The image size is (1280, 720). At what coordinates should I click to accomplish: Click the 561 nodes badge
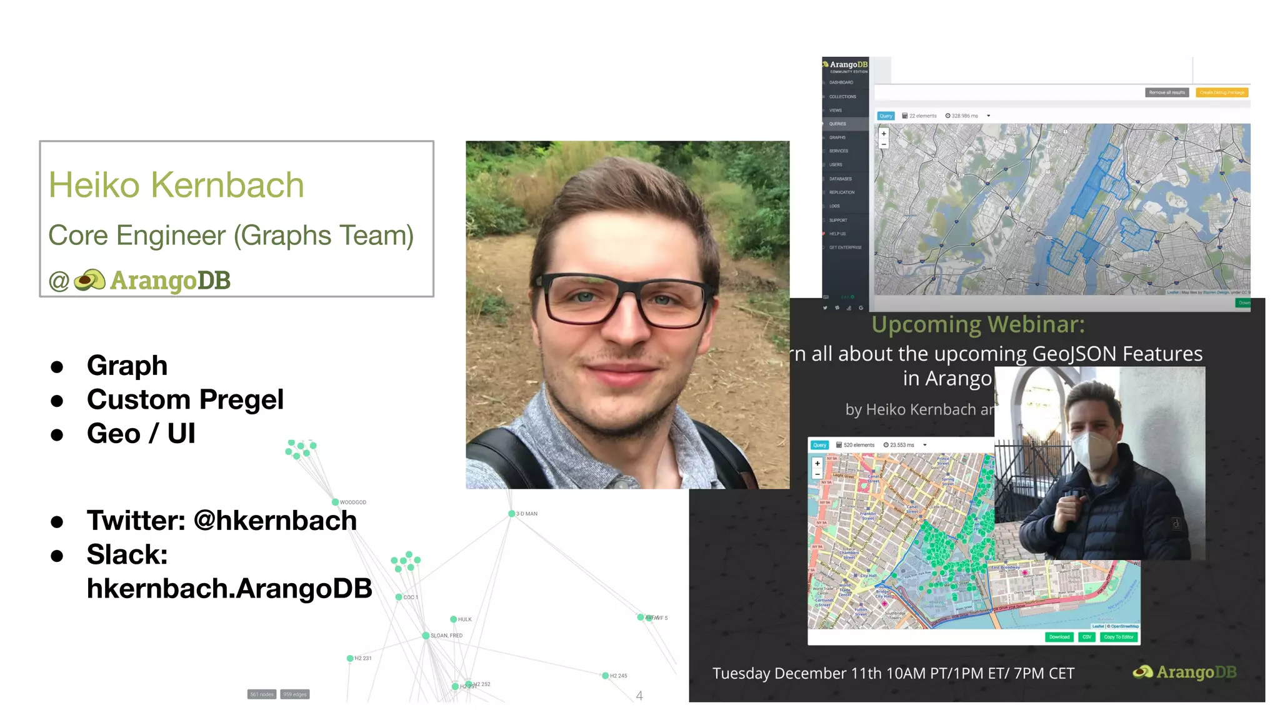point(262,694)
